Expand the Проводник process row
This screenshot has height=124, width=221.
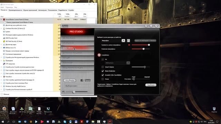click(x=1, y=61)
